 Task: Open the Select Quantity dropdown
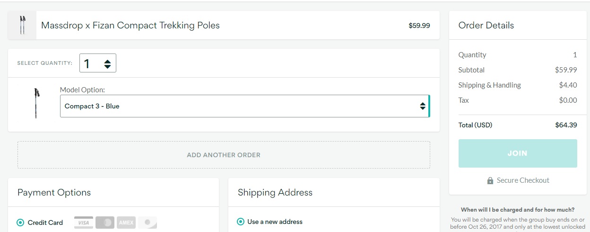(x=98, y=63)
